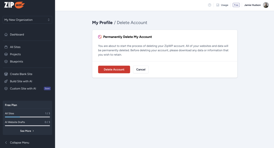Click the All Sites folder icon
Image resolution: width=274 pixels, height=148 pixels.
tap(6, 47)
